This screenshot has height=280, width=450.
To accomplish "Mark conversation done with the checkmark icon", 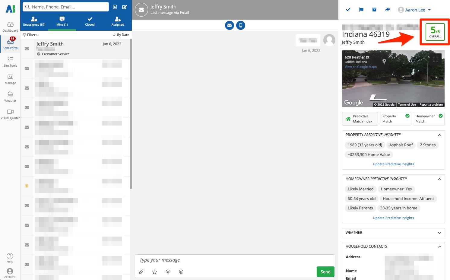I will [x=348, y=10].
